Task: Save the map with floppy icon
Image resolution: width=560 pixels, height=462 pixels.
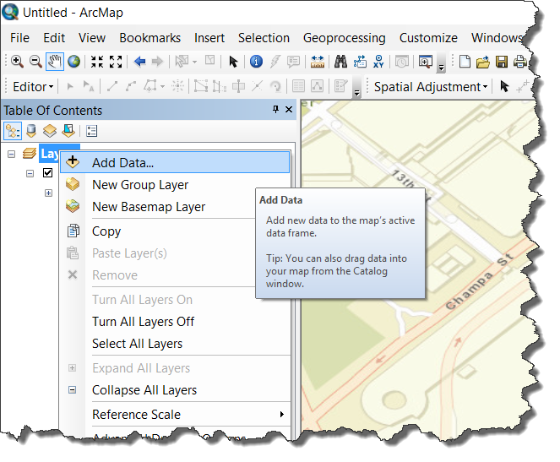Action: tap(502, 62)
